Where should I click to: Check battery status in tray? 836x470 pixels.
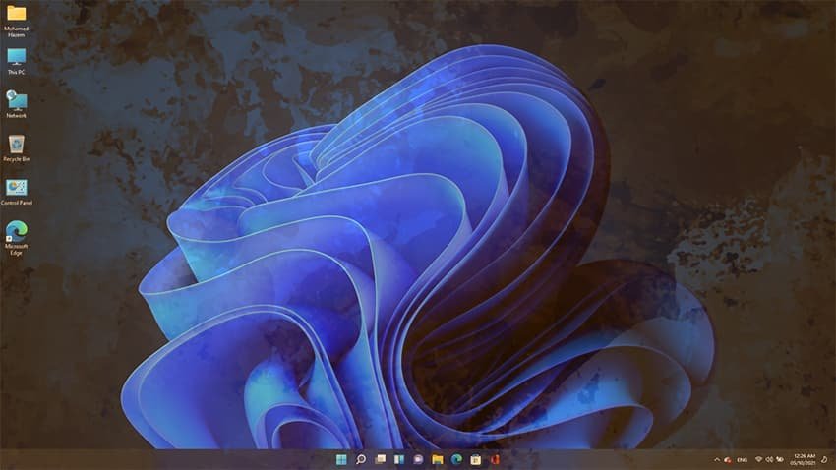pyautogui.click(x=780, y=460)
